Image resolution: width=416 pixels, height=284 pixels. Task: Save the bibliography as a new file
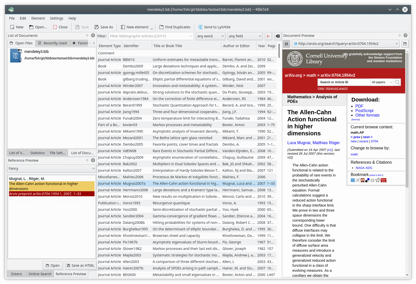(104, 27)
